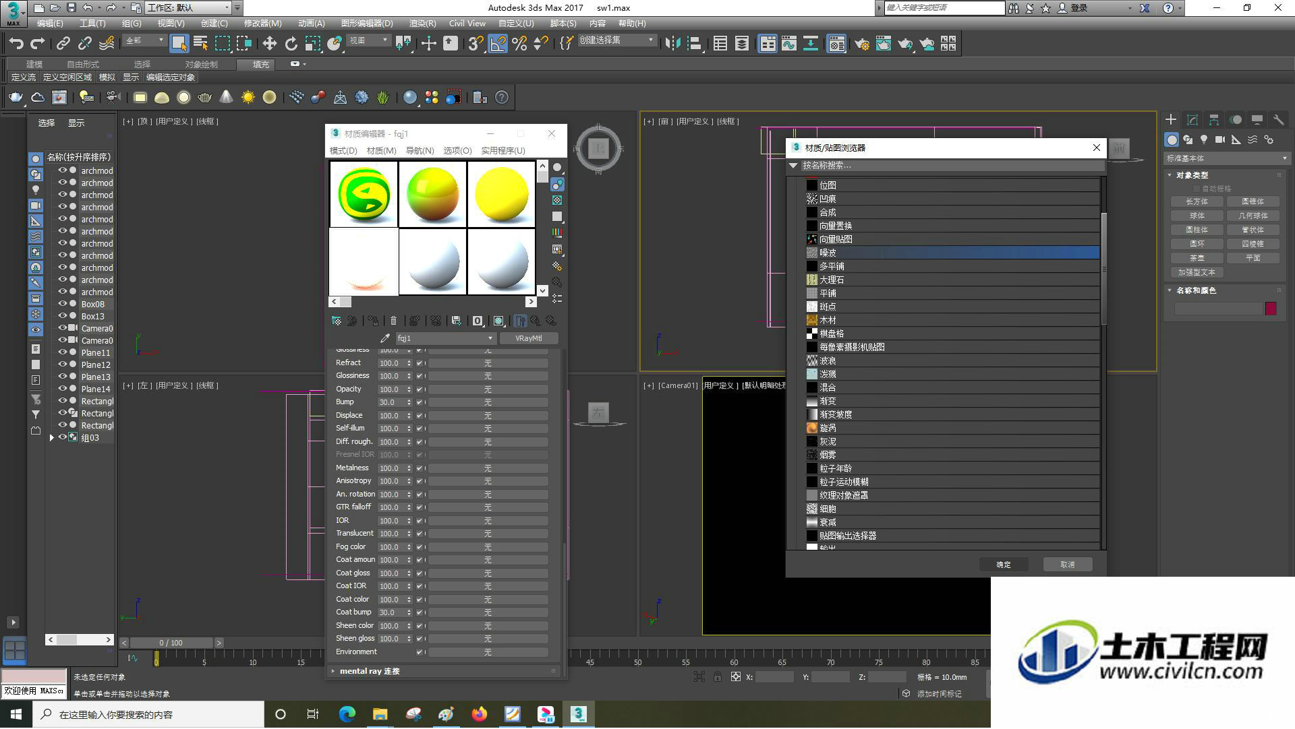Open the Modify panel tab icon

[x=1192, y=120]
